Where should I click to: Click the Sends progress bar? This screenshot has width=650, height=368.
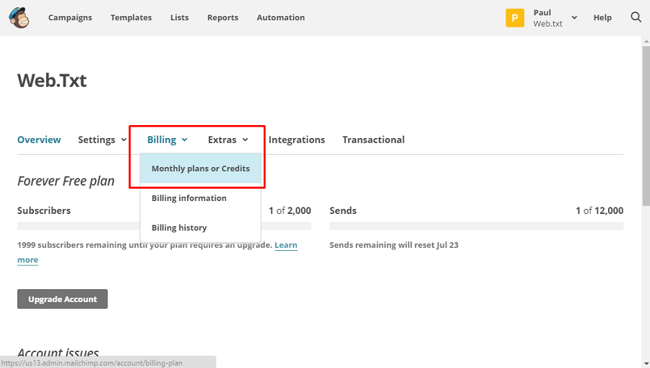point(477,226)
